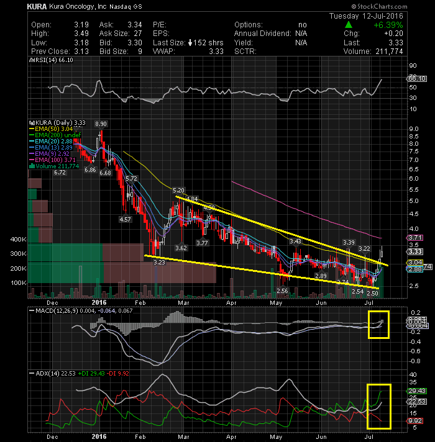Click the pink 3.71 tag on price axis

[x=414, y=238]
